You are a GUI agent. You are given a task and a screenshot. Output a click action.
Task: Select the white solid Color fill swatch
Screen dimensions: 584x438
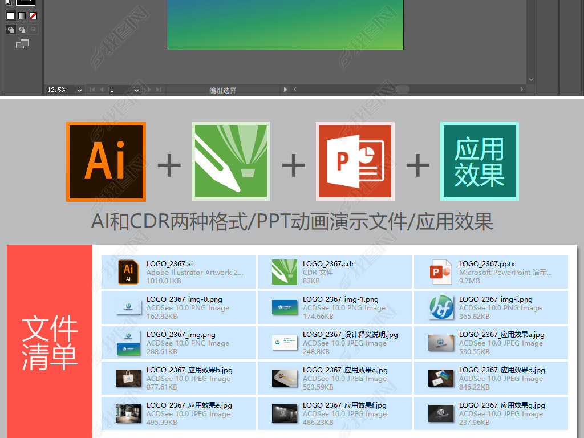point(11,16)
